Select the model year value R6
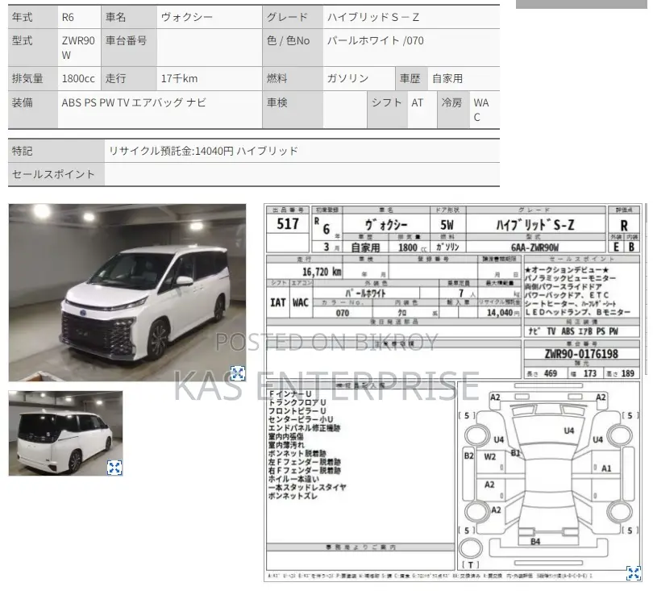Image resolution: width=653 pixels, height=591 pixels. coord(68,17)
